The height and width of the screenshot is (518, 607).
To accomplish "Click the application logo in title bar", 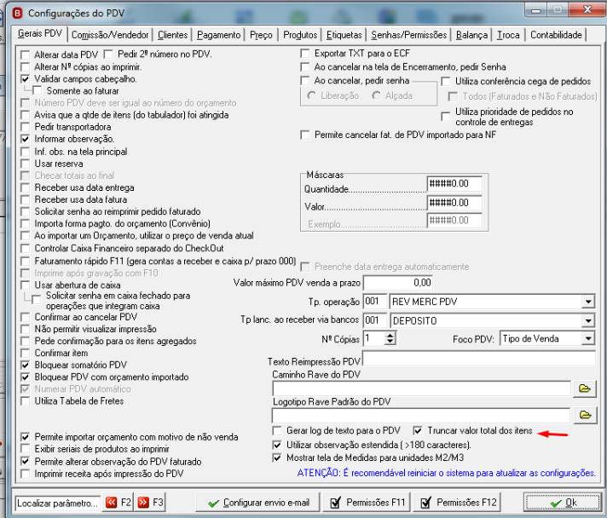I will tap(17, 14).
